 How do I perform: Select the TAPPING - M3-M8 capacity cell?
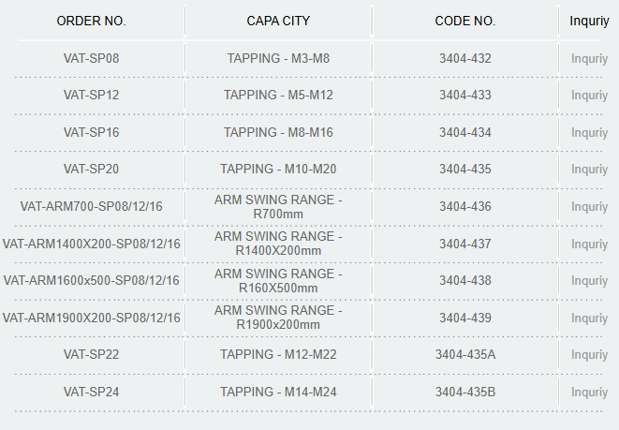(278, 58)
